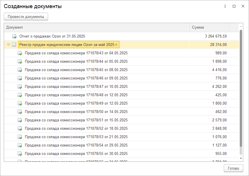Viewport: 249px width, 176px height.
Task: Click icon of sale 171078/45 row
Action: [x=20, y=70]
